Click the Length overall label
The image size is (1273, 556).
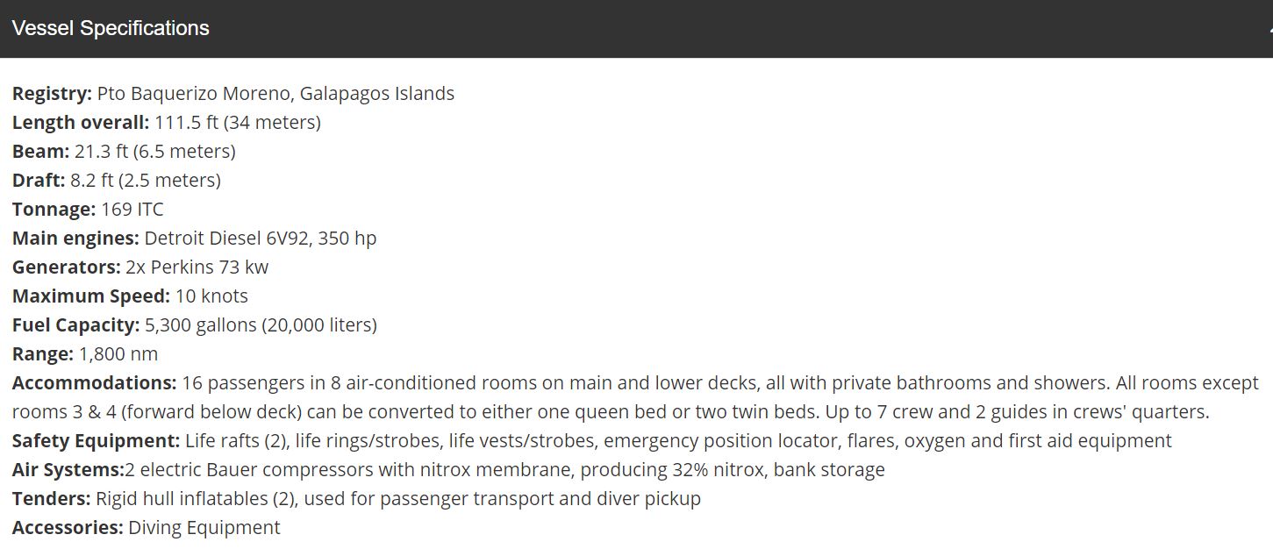click(x=81, y=123)
